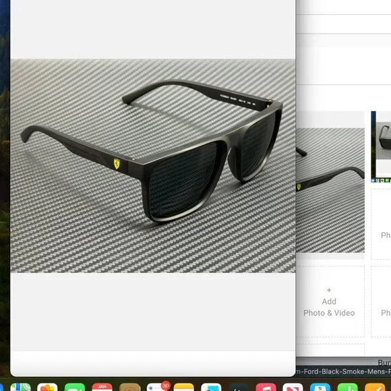
Task: Select the second screenshot photo thumbnail
Action: click(x=381, y=147)
